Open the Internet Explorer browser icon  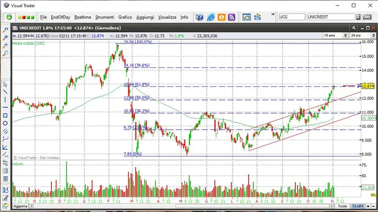click(x=211, y=17)
